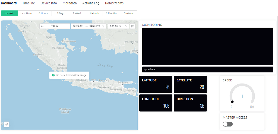Switch to the Dashboard tab
Viewport: 278px width, 134px height.
[x=9, y=3]
